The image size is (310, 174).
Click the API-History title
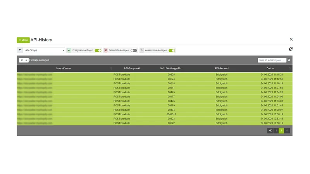(x=41, y=40)
